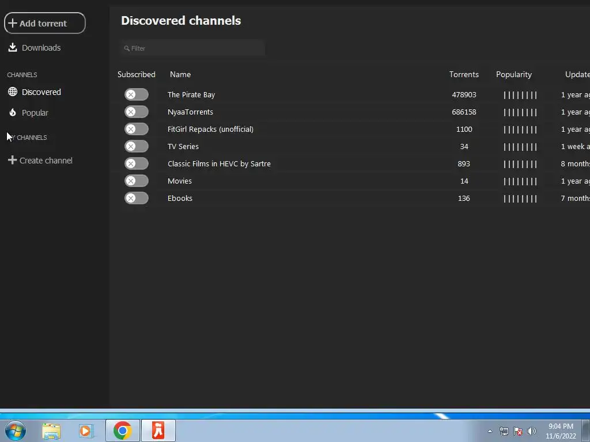Open Windows Explorer from the taskbar
The image size is (590, 442).
(x=51, y=431)
